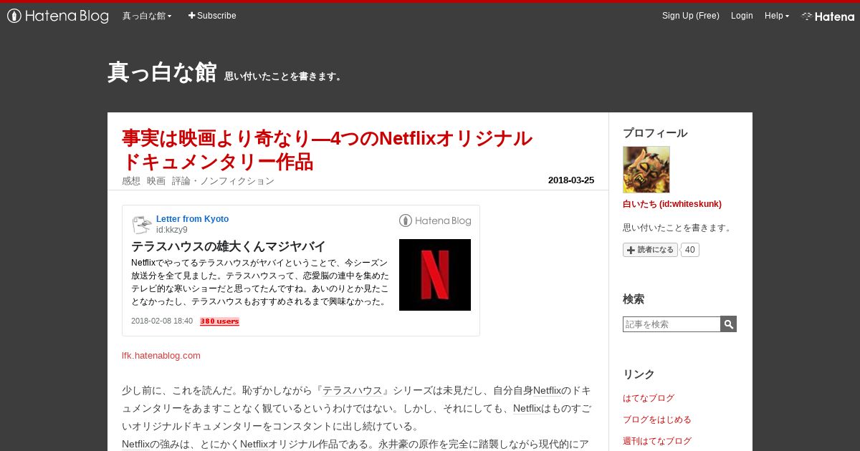Open embedded card title テラスハウスの雄大くんマジヤバイ
The image size is (860, 451).
[229, 246]
